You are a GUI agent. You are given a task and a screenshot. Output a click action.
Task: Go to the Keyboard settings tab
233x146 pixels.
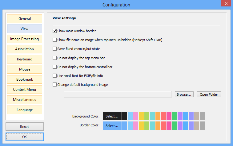point(25,59)
